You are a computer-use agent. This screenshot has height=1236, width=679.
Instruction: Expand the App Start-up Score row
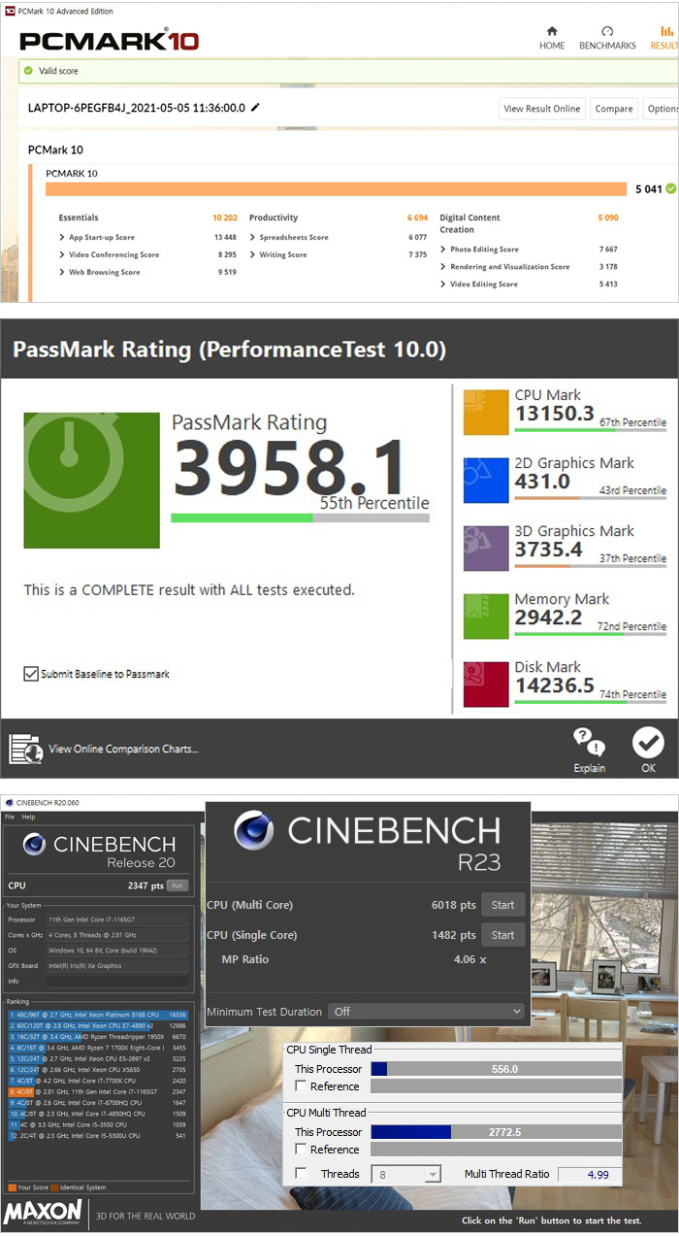click(x=62, y=237)
